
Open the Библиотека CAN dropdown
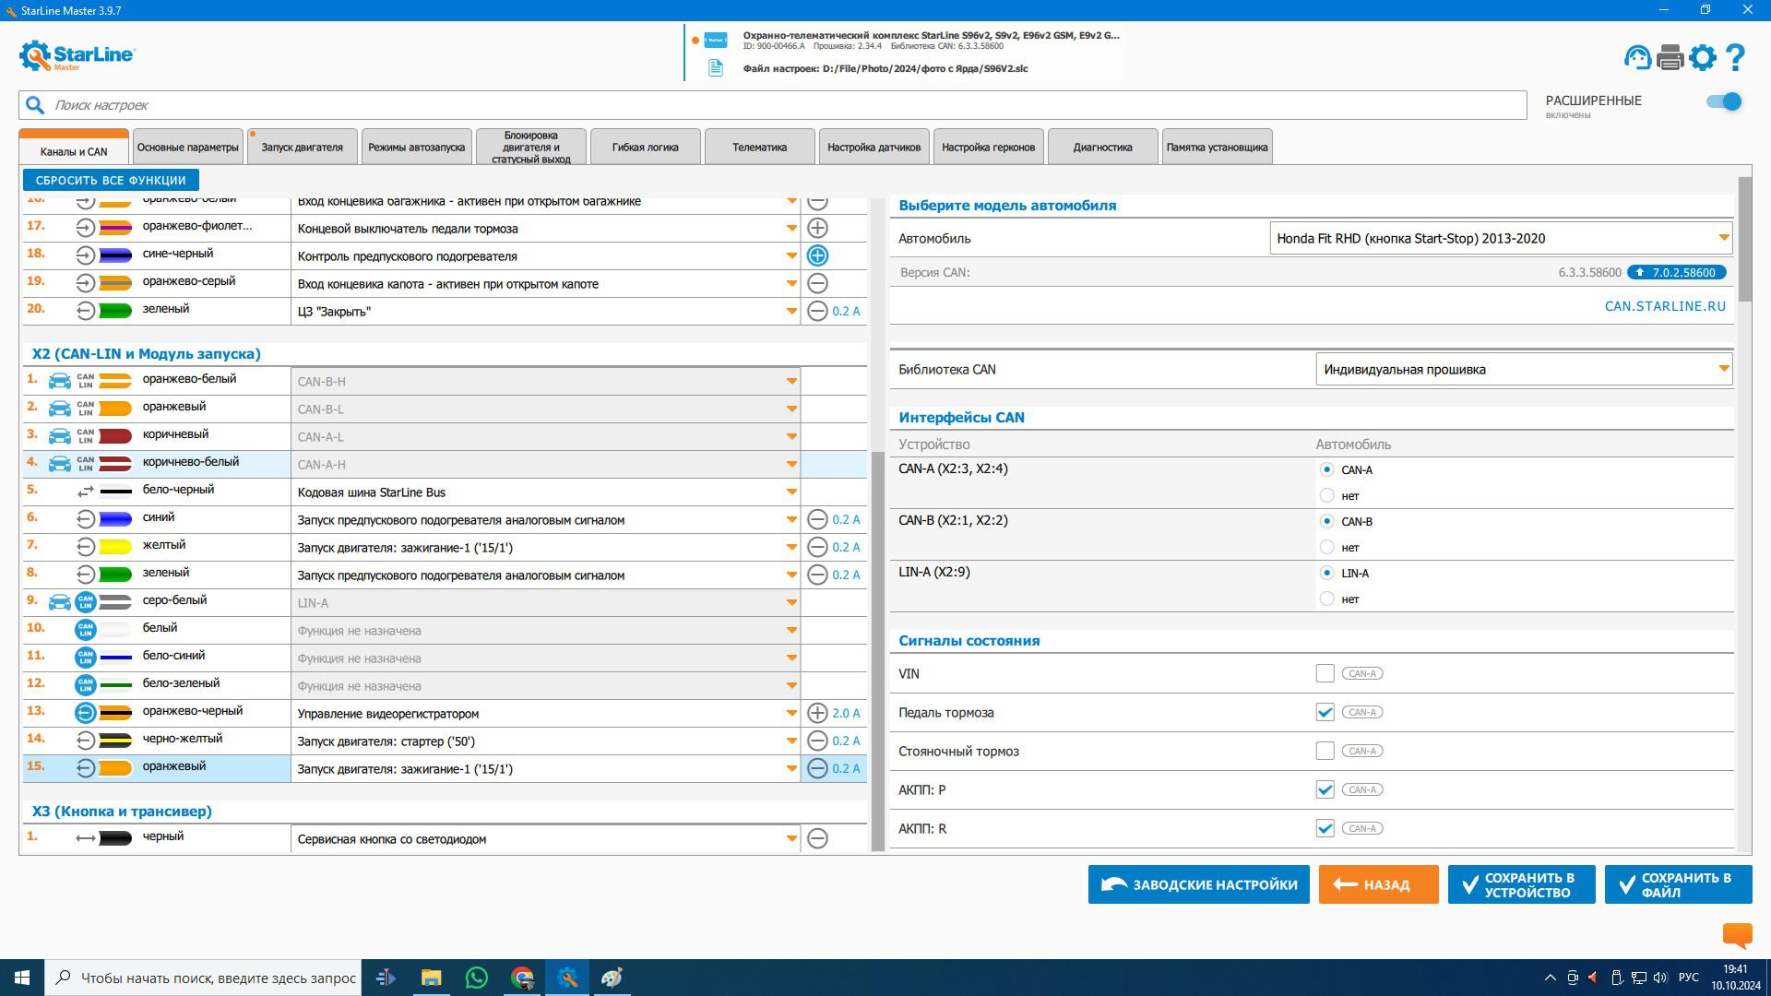pyautogui.click(x=1524, y=369)
